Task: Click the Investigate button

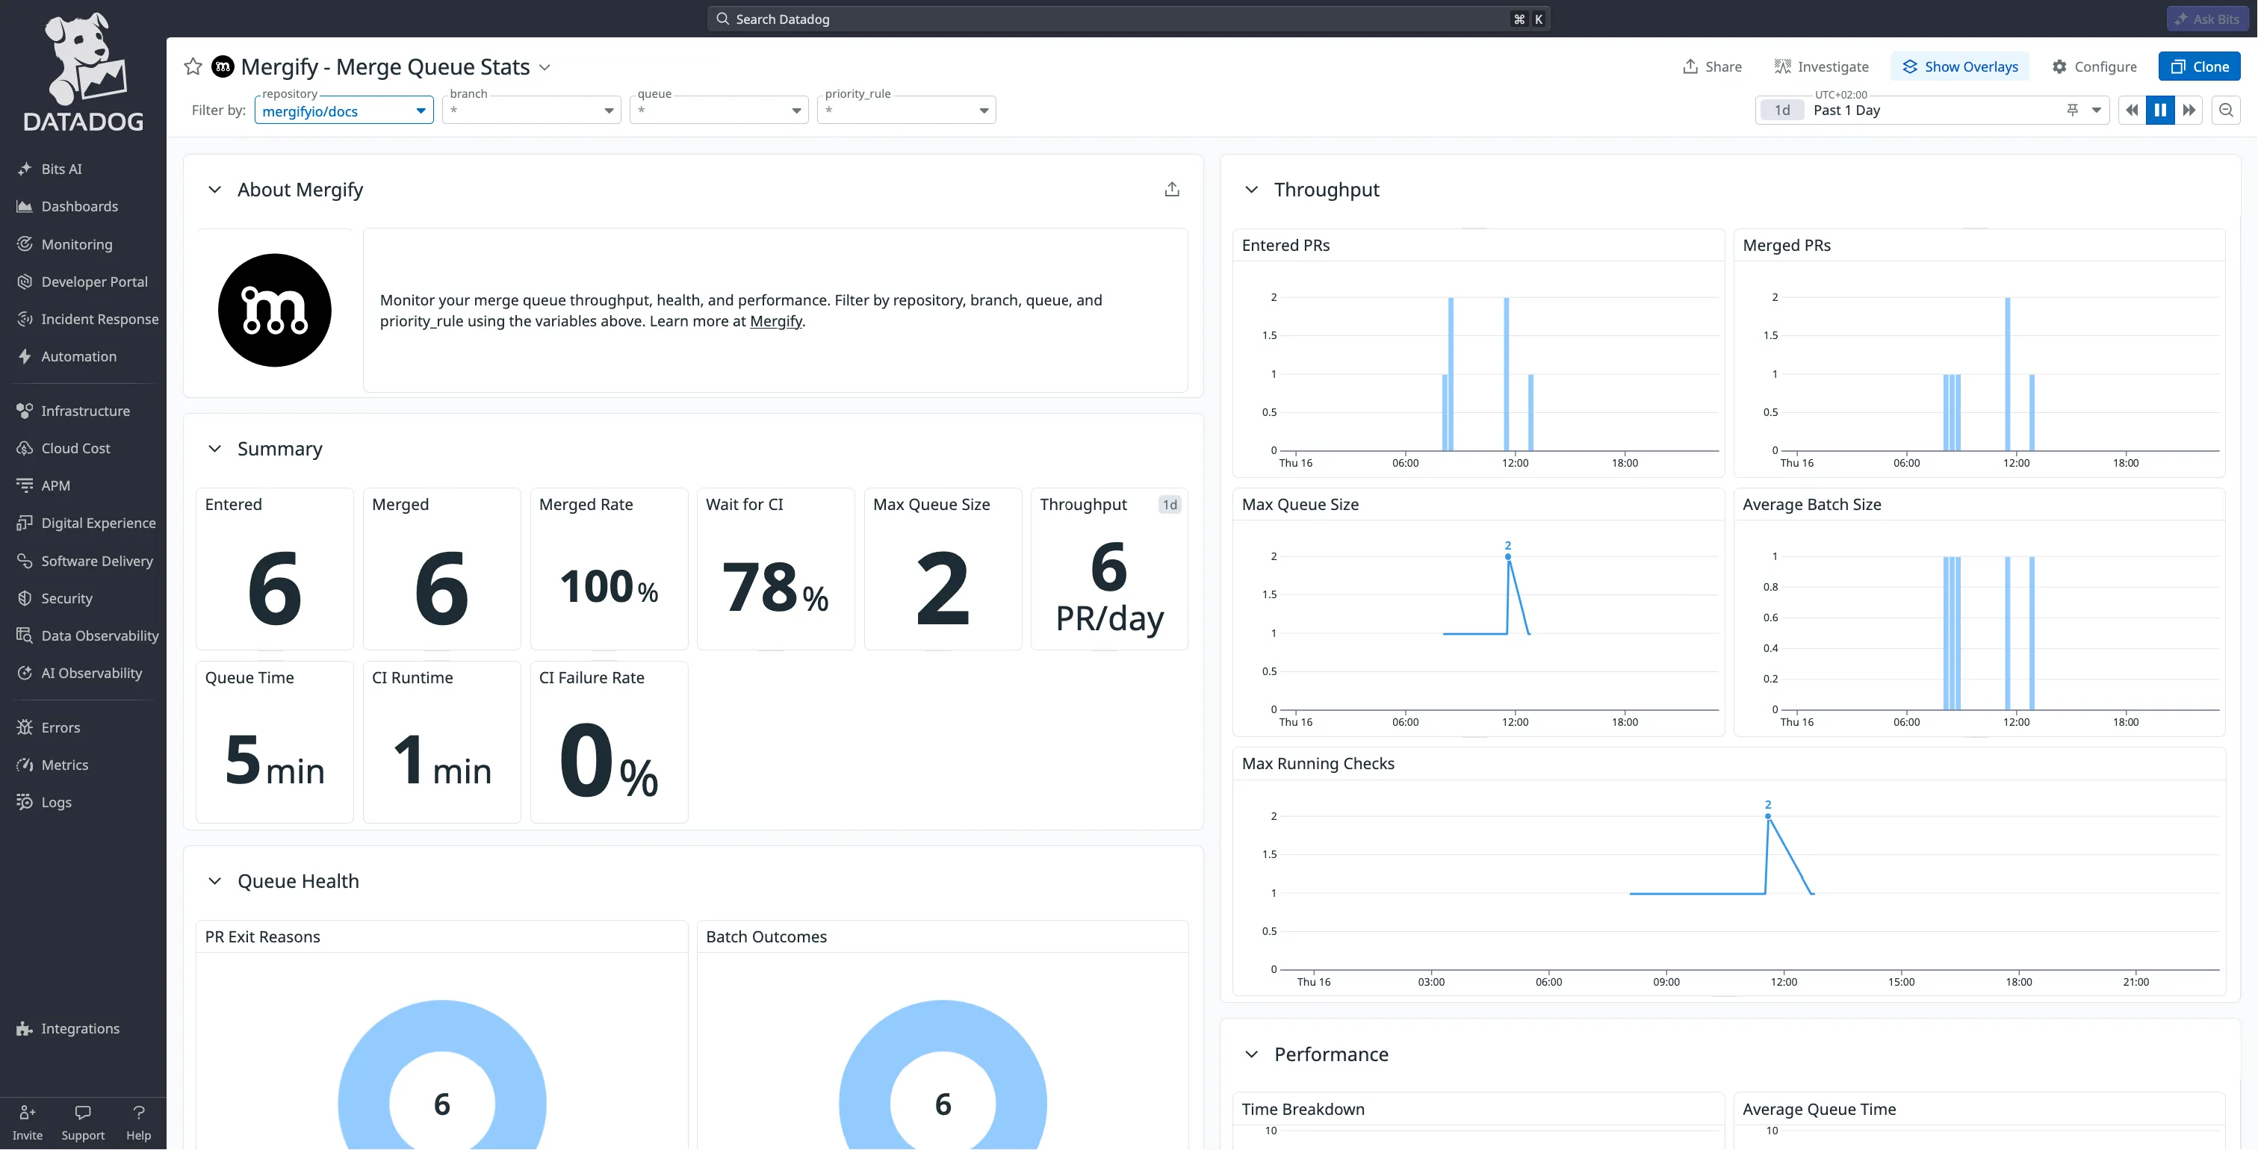Action: (x=1822, y=66)
